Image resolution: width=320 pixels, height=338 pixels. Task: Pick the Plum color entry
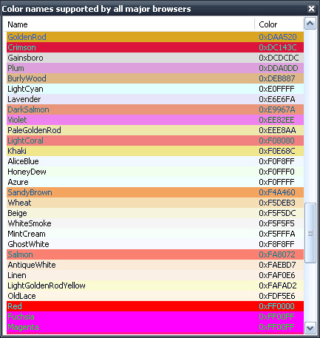pyautogui.click(x=155, y=68)
